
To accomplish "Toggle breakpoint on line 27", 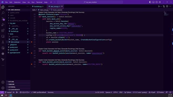I will 32,53.
